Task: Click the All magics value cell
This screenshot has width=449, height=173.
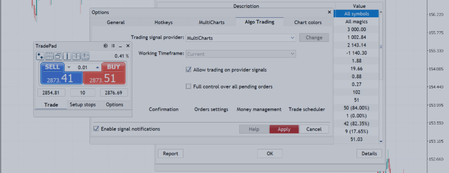Action: [357, 22]
